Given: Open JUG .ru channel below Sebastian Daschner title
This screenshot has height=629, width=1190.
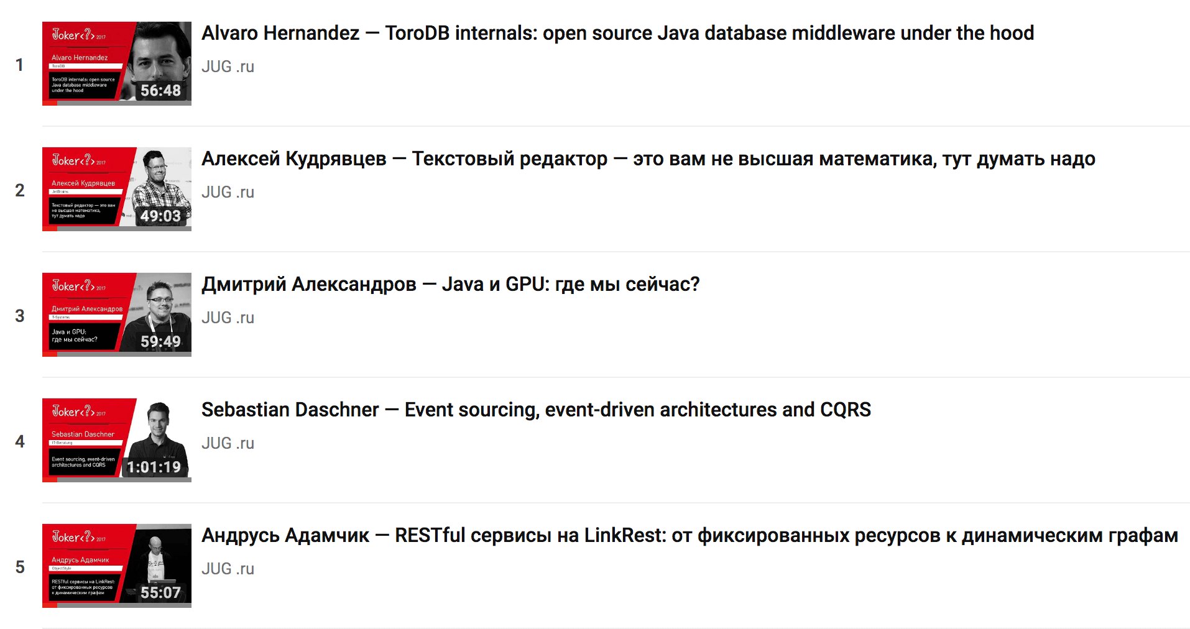Looking at the screenshot, I should click(228, 444).
